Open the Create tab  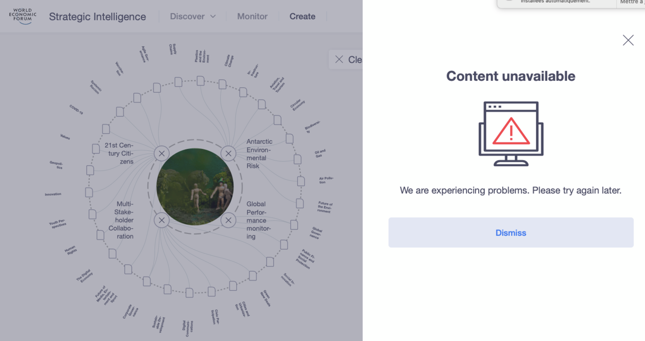pyautogui.click(x=302, y=16)
